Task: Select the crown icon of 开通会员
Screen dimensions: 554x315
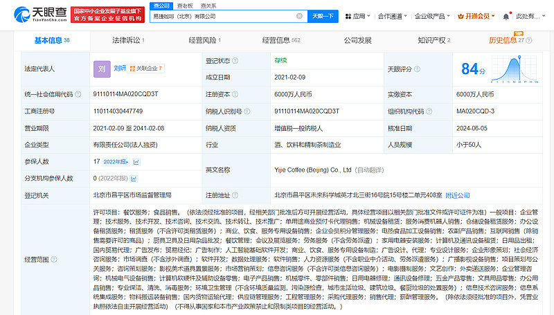Action: click(x=461, y=16)
